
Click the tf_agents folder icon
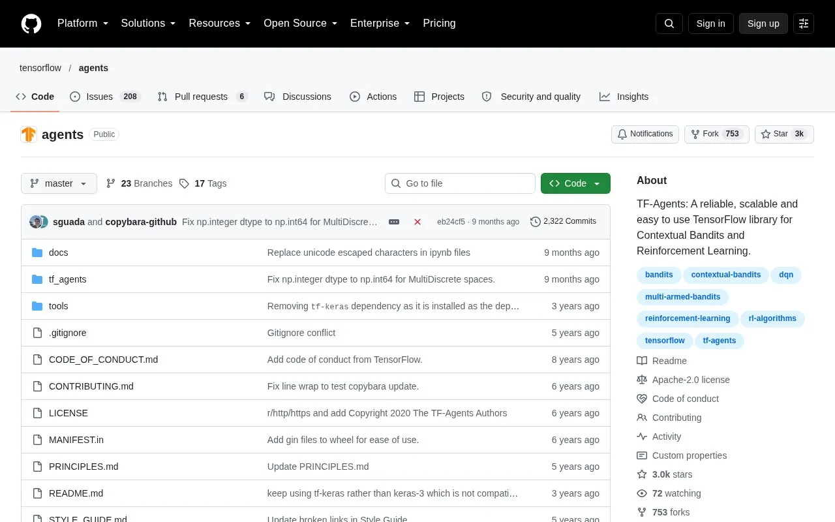coord(37,279)
